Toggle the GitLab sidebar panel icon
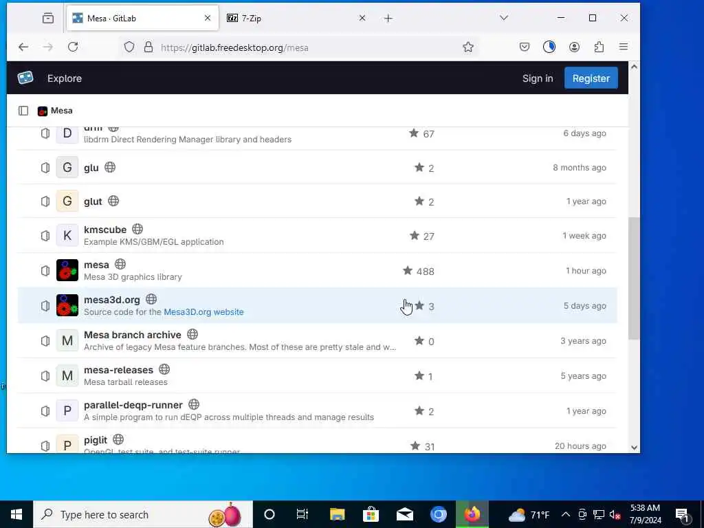The height and width of the screenshot is (528, 704). (23, 111)
